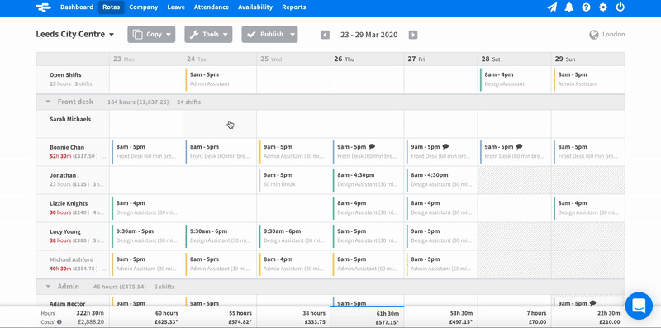This screenshot has width=661, height=328.
Task: Open the live chat bubble
Action: click(639, 305)
